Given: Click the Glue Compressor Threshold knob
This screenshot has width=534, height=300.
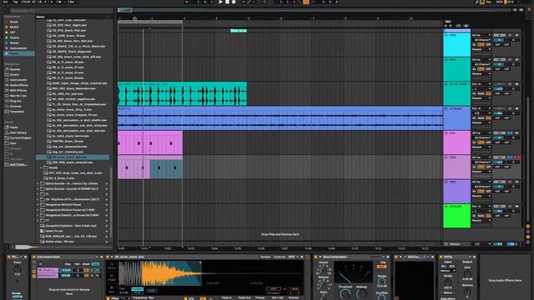Looking at the screenshot, I should point(345,294).
